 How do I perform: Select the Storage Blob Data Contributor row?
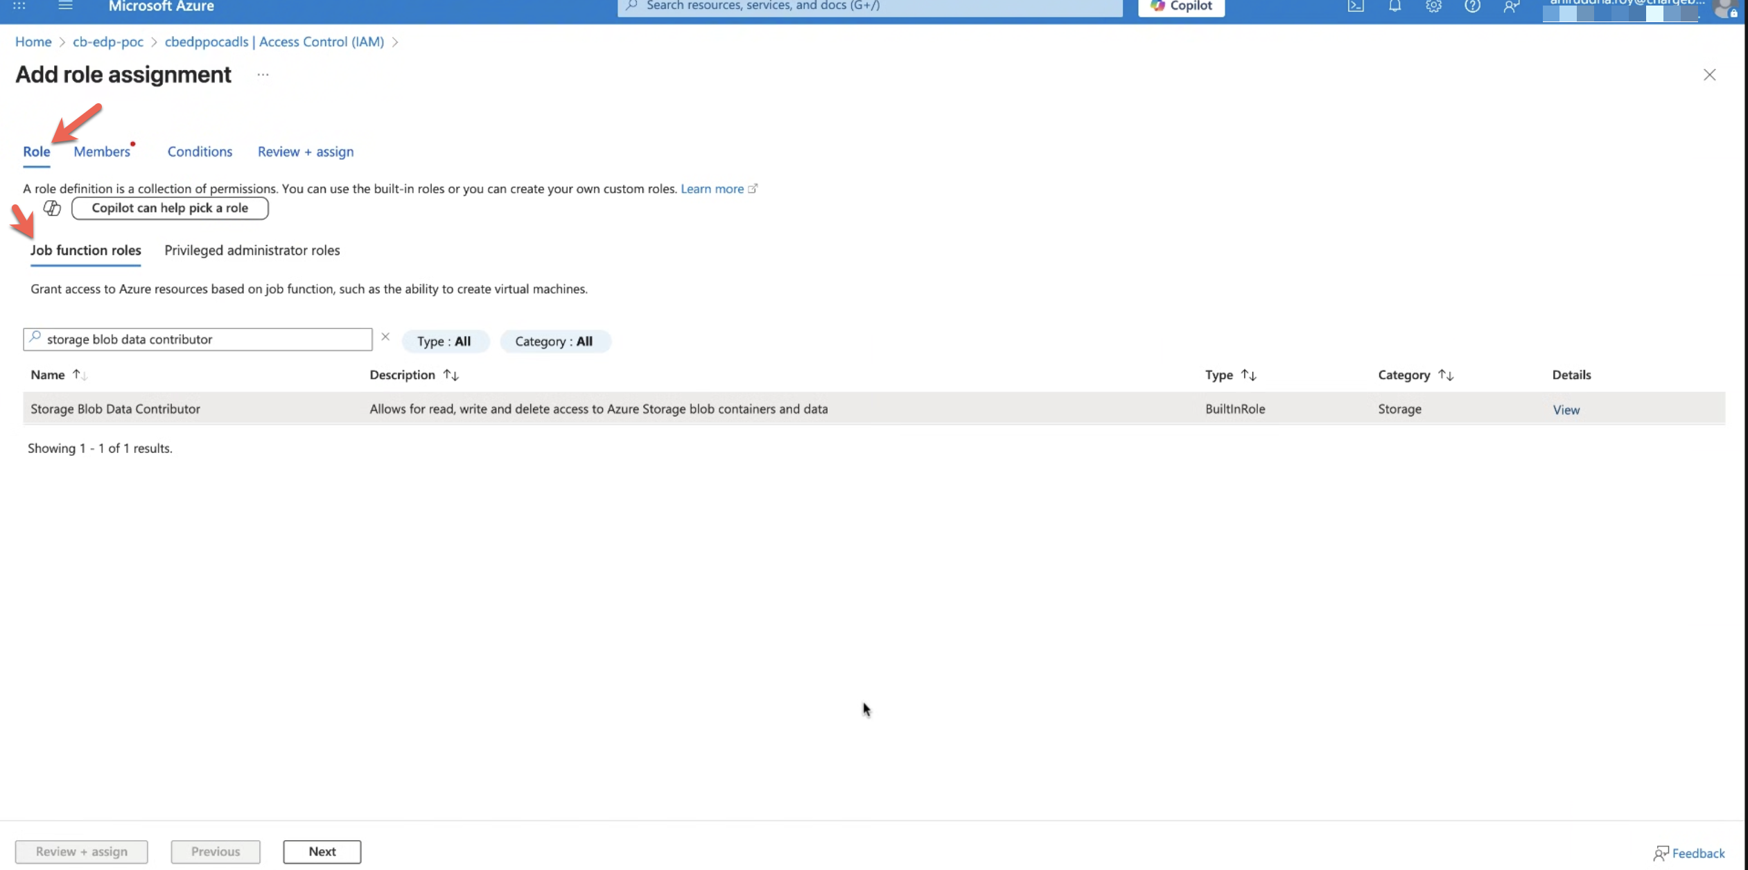[115, 409]
